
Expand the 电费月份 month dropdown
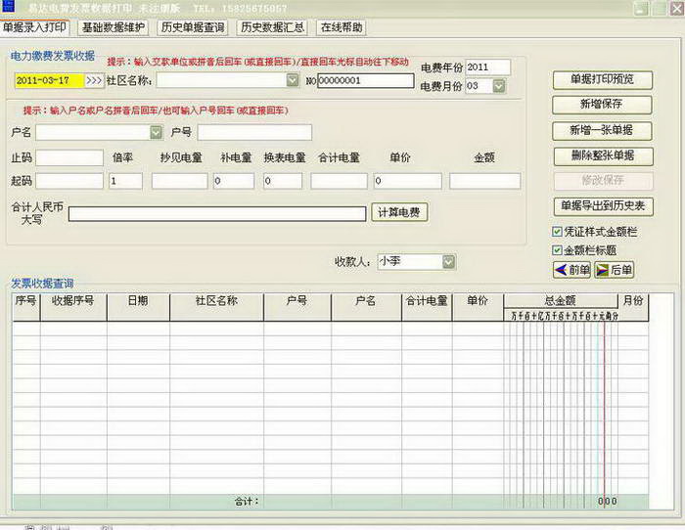499,87
